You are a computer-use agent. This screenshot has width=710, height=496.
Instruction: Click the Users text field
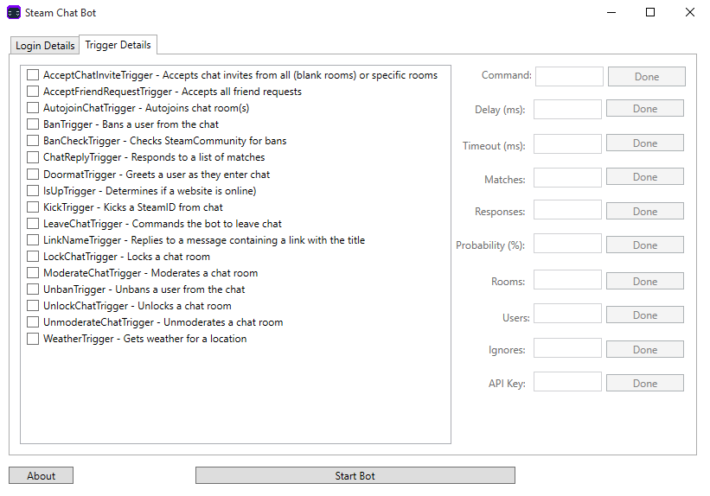(567, 313)
